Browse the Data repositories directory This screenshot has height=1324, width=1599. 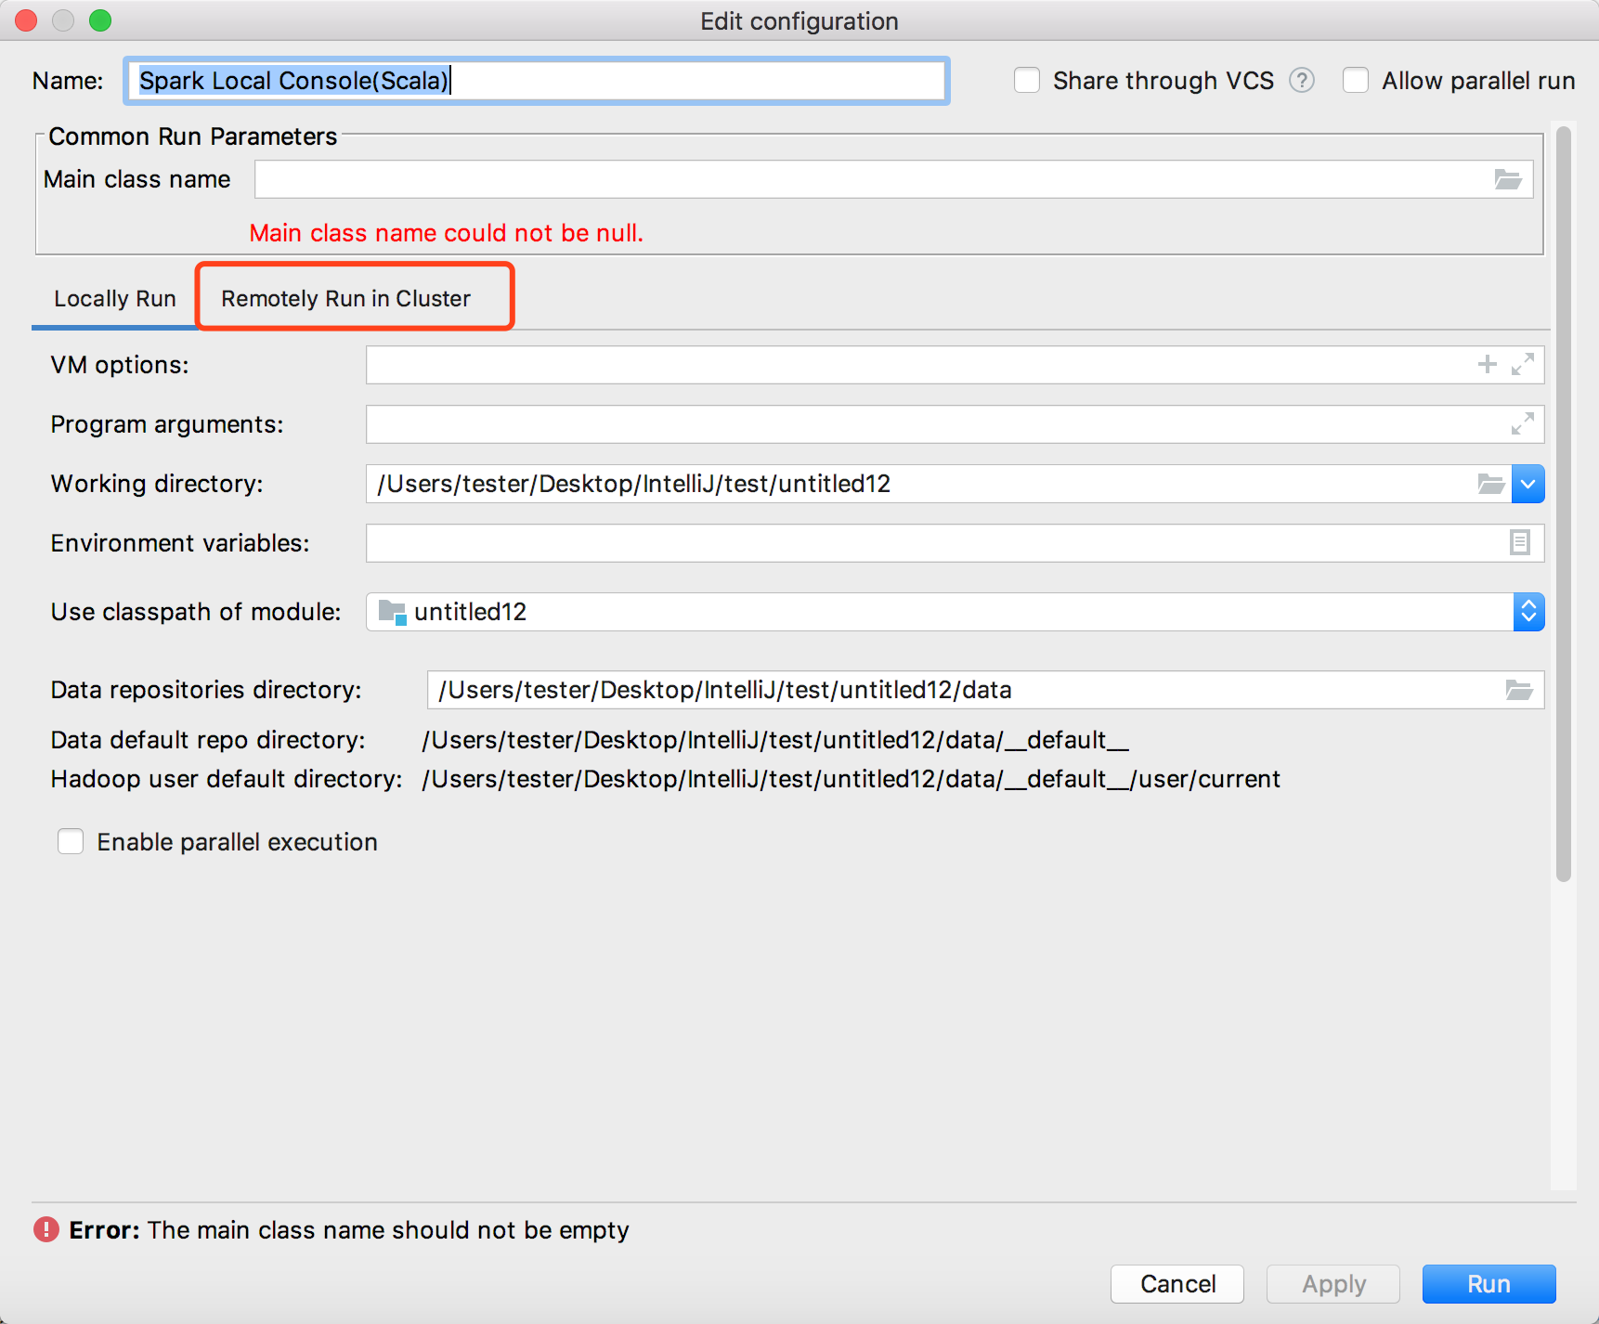coord(1519,690)
